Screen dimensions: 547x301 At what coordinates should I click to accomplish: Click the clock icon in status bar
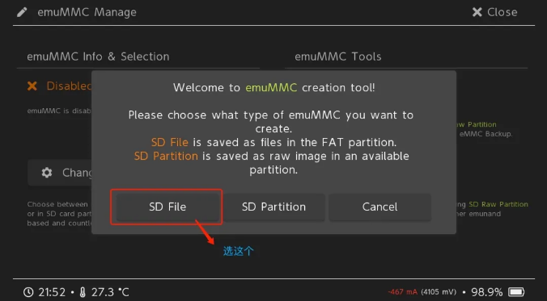click(28, 292)
